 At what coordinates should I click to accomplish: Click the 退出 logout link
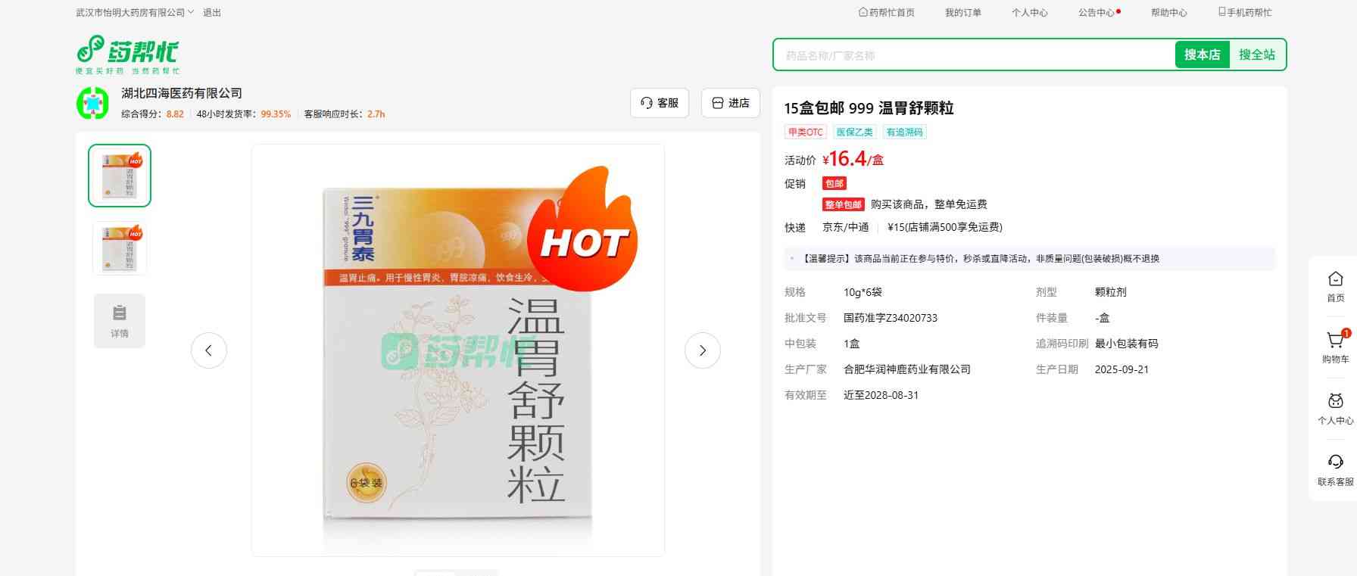coord(212,13)
